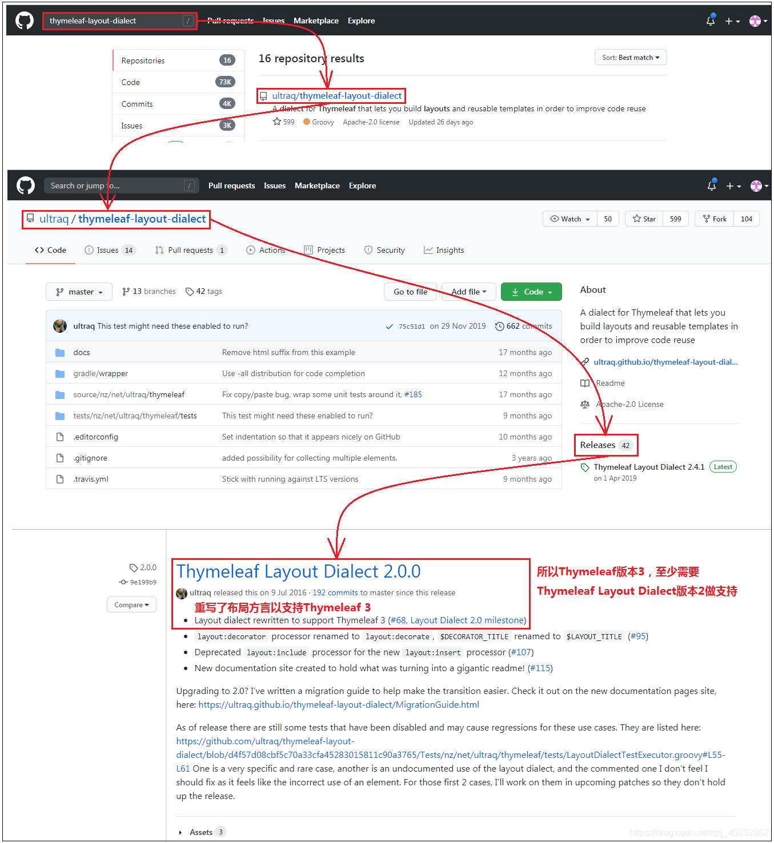The width and height of the screenshot is (774, 843).
Task: Open Marketplace in top search header
Action: tap(316, 21)
